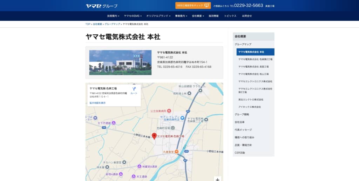The image size is (359, 181).
Task: Open the トピックス menu item
Action: click(230, 16)
